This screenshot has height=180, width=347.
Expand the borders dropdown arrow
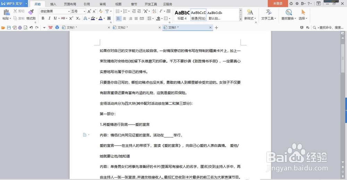tap(170, 19)
